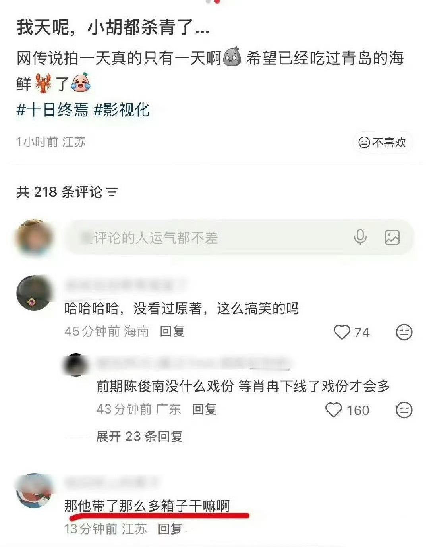Expand 展开 23 条回复 replies
Viewport: 429px width, 547px height.
pyautogui.click(x=139, y=437)
